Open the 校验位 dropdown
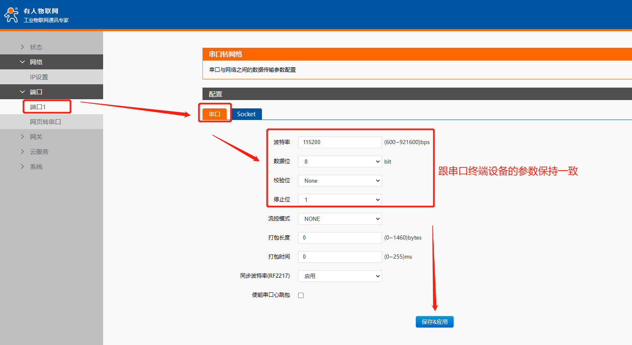 click(339, 181)
